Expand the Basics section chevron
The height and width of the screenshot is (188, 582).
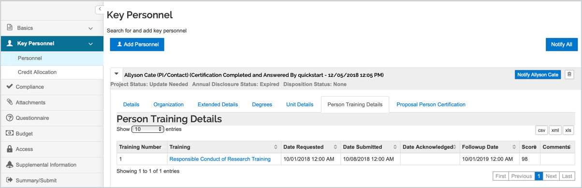(90, 29)
